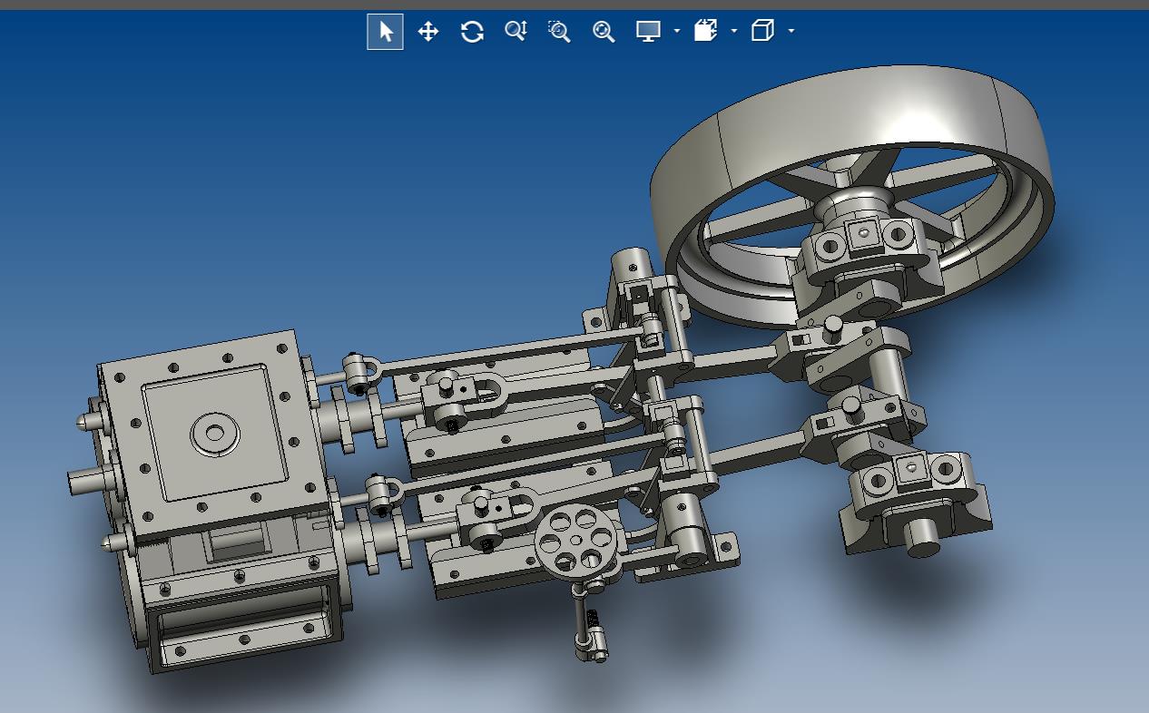Pick the Zoom in/out tool
Screen dimensions: 1149x713
516,32
